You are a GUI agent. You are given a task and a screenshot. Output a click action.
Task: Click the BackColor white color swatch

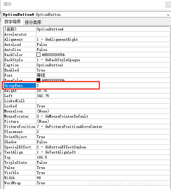(38, 55)
